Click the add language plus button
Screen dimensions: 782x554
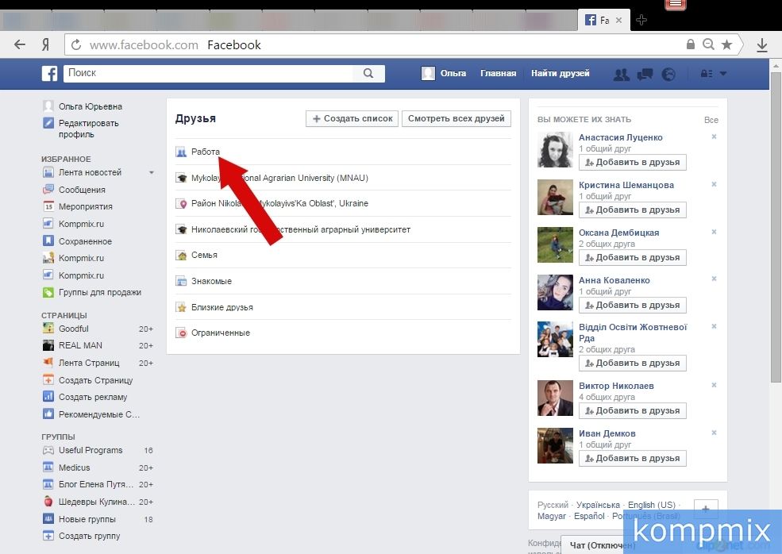tap(706, 509)
